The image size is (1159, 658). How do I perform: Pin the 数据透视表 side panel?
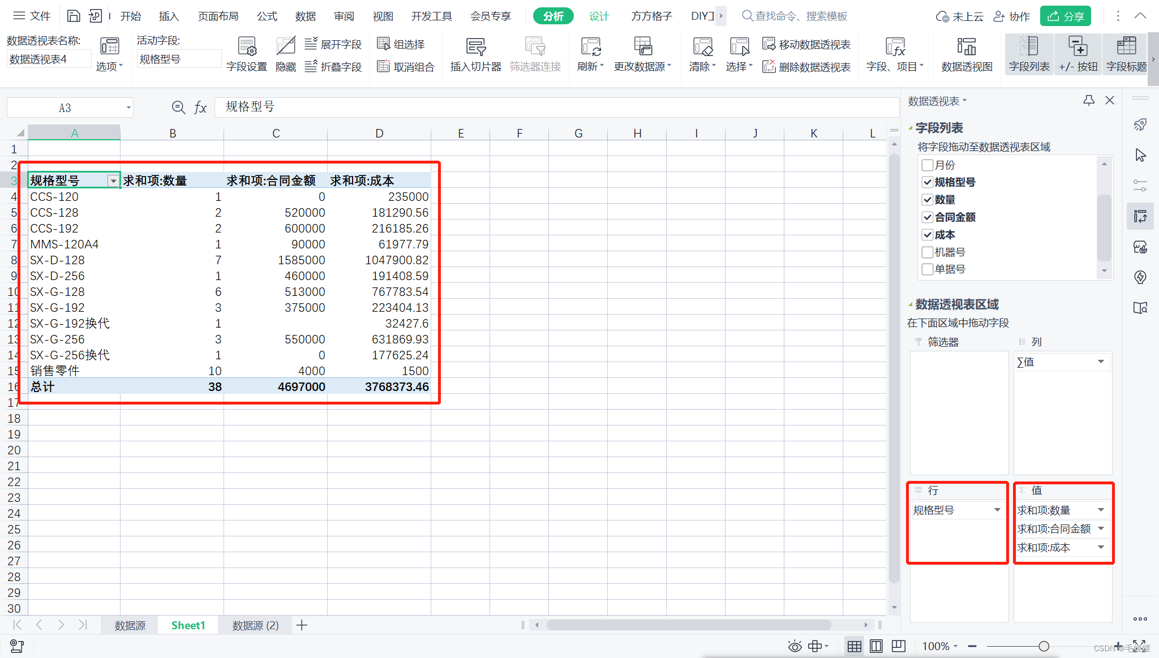(x=1089, y=101)
